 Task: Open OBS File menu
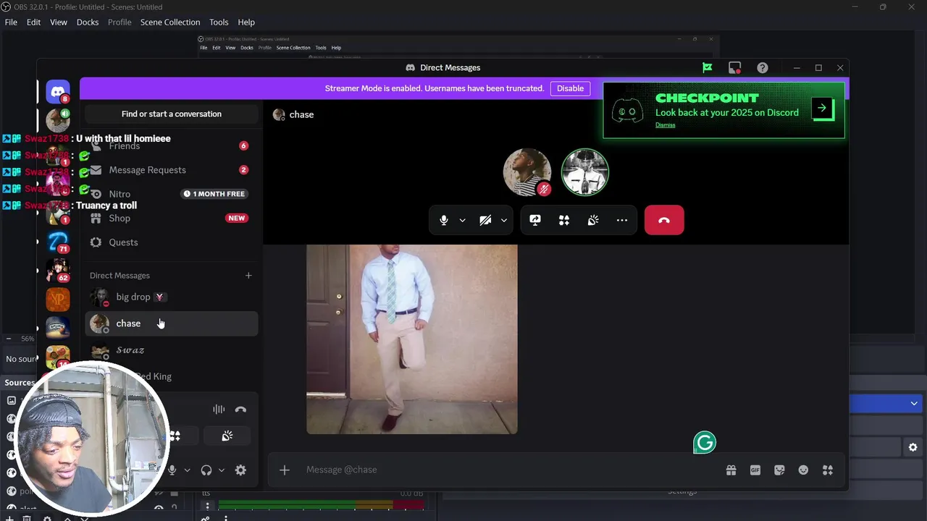pyautogui.click(x=11, y=22)
